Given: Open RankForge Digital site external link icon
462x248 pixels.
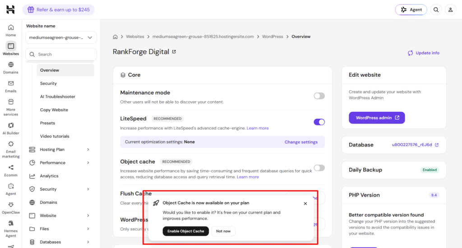Looking at the screenshot, I should coord(174,51).
